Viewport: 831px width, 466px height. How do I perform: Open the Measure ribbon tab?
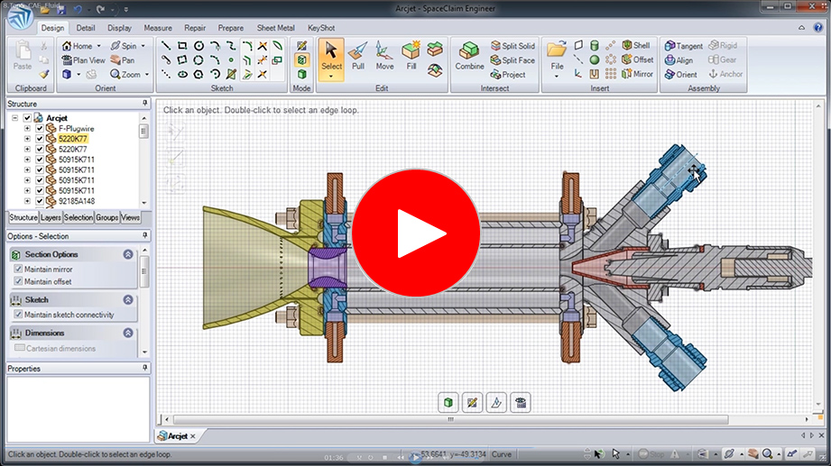(x=158, y=28)
